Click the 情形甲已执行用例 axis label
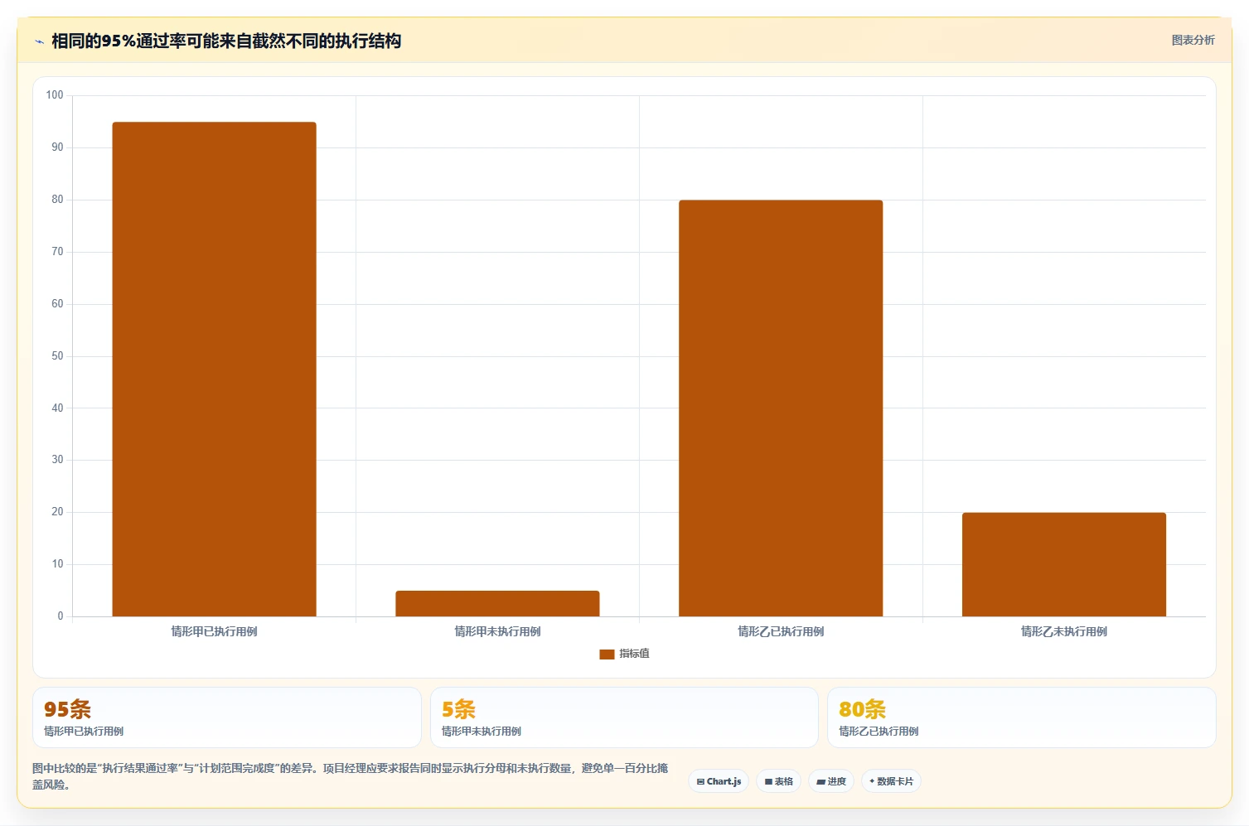Viewport: 1249px width, 826px height. click(x=214, y=631)
